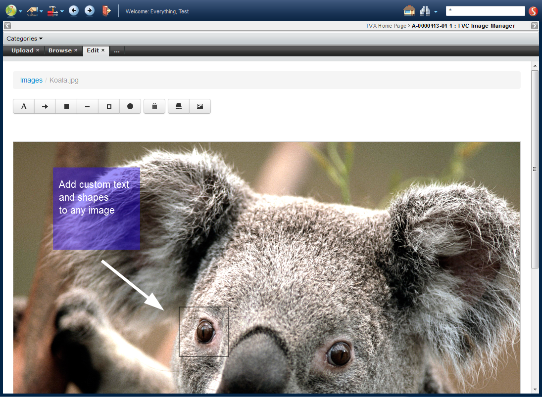Expand the Categories dropdown
This screenshot has width=542, height=397.
24,39
